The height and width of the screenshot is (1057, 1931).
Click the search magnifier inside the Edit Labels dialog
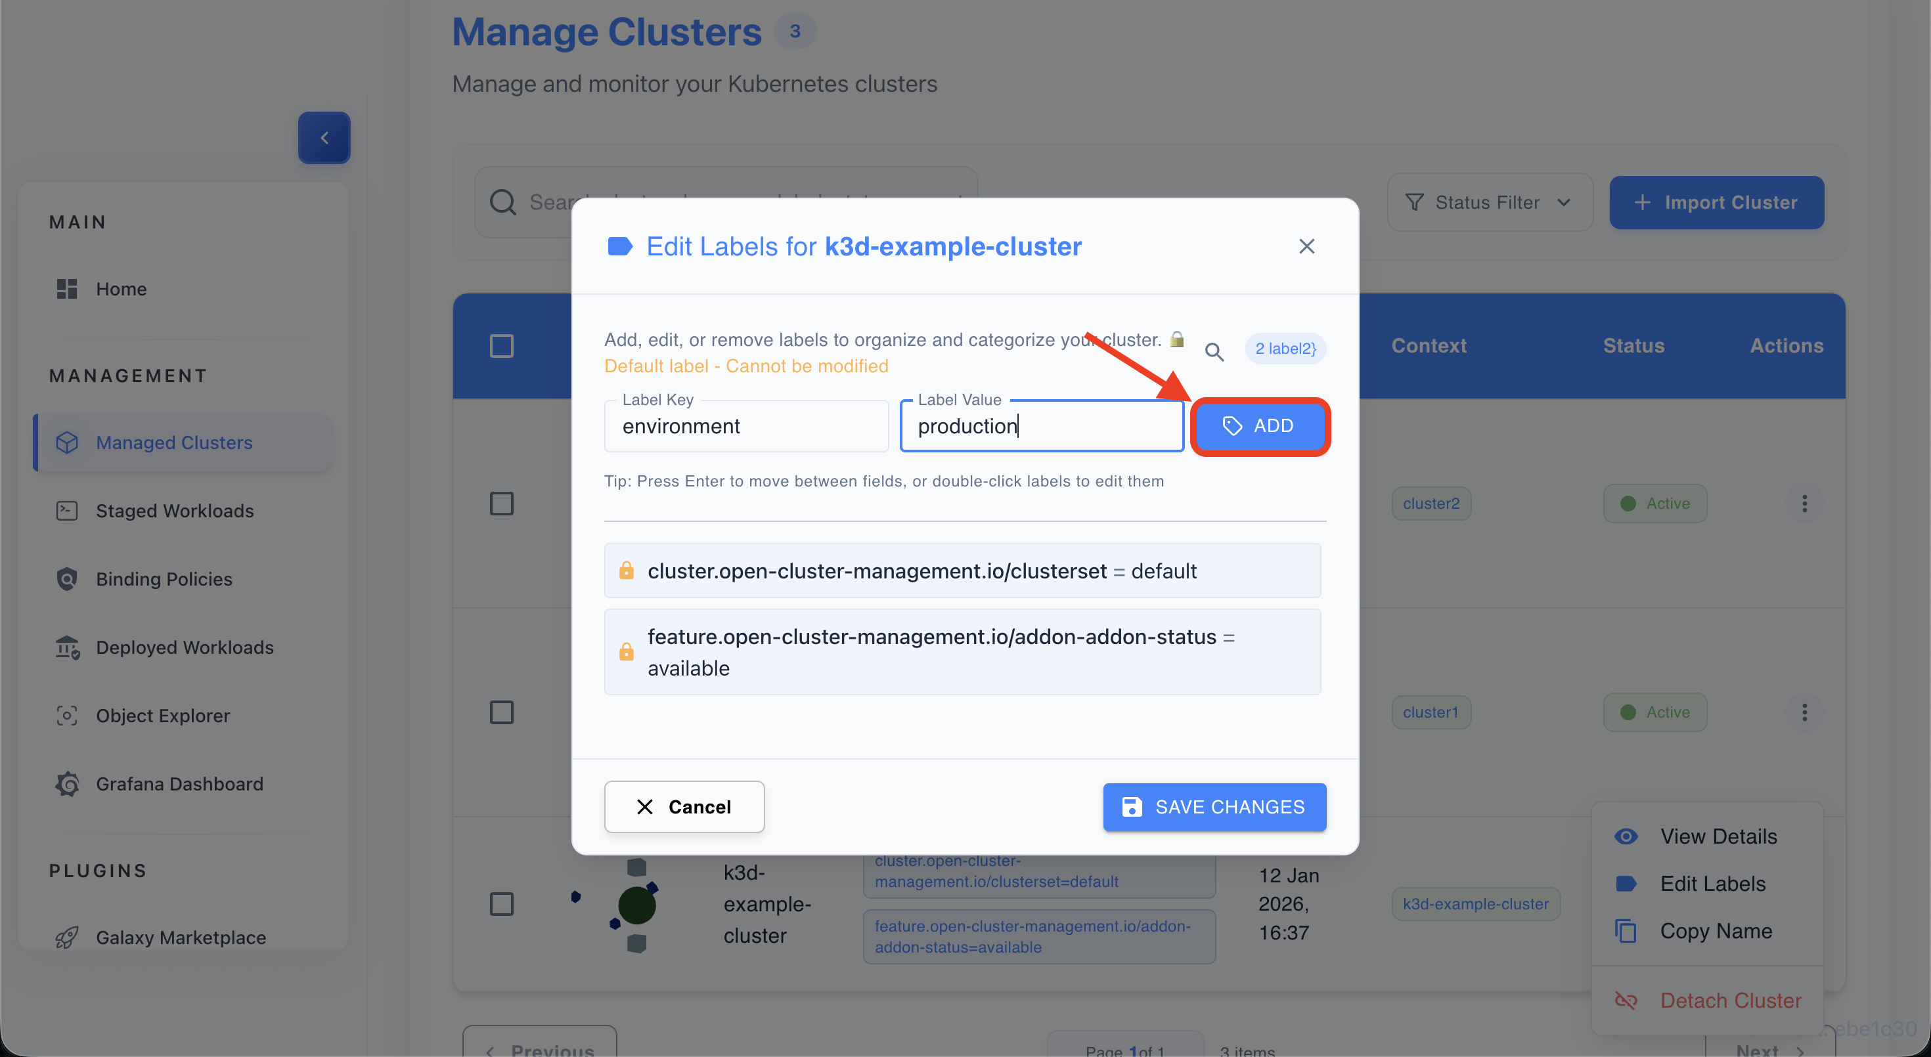tap(1214, 351)
